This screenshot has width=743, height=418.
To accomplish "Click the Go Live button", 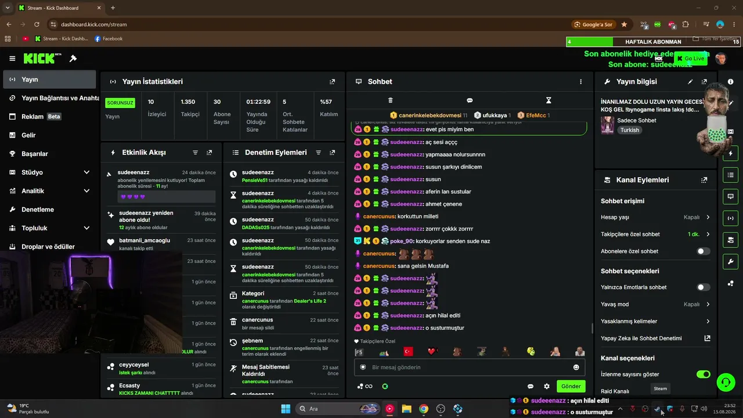I will pyautogui.click(x=690, y=59).
